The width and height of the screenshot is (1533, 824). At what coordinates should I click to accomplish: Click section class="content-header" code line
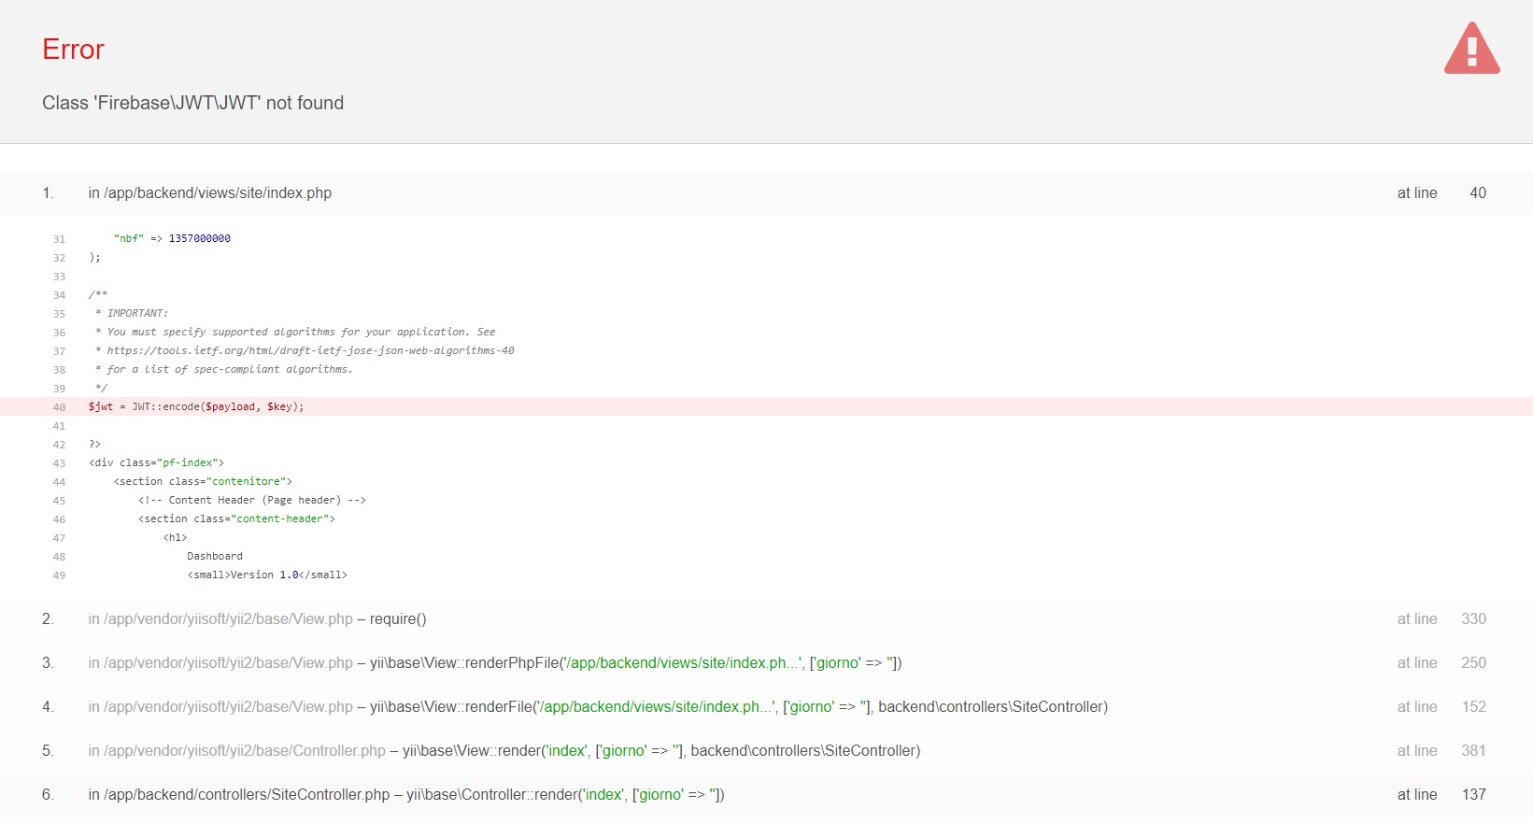coord(236,519)
